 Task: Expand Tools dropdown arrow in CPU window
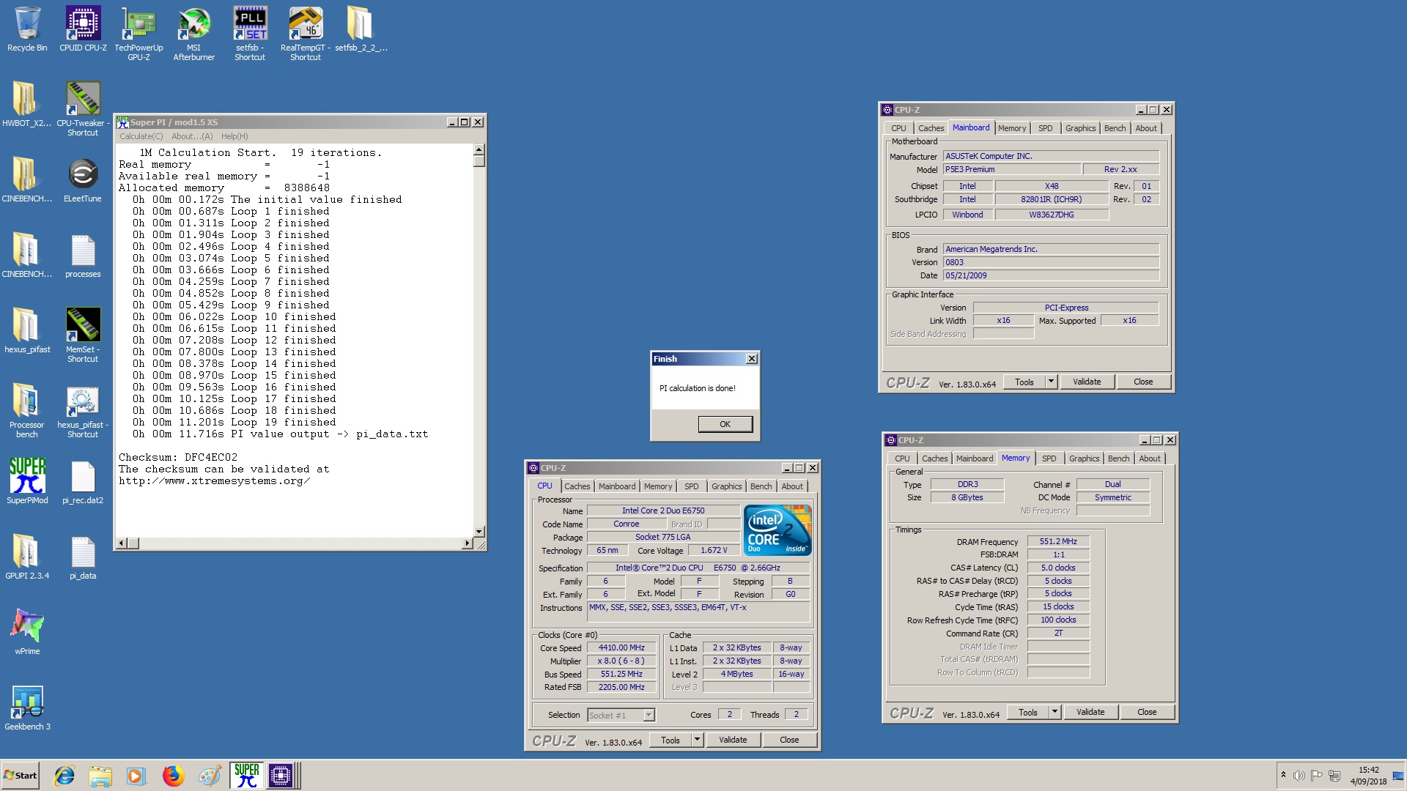[x=697, y=740]
